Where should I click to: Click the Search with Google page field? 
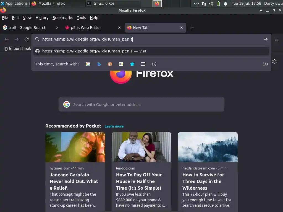[141, 105]
